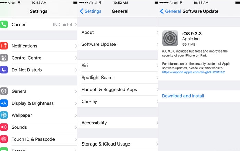Tap the Do Not Disturb label
The width and height of the screenshot is (240, 151).
point(27,70)
